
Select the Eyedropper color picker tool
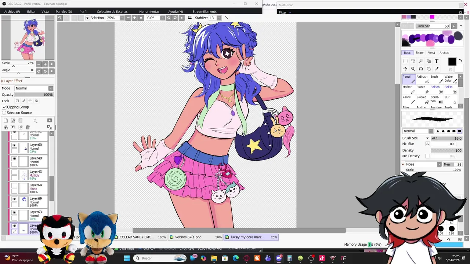[x=437, y=69]
